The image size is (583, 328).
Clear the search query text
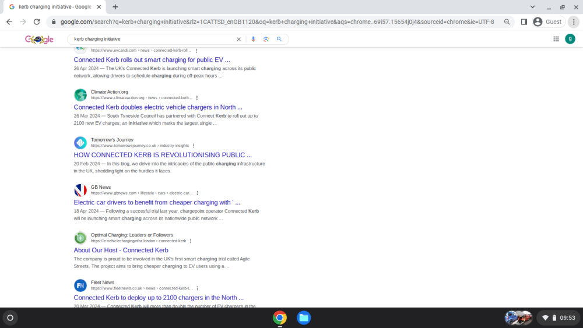pyautogui.click(x=238, y=39)
